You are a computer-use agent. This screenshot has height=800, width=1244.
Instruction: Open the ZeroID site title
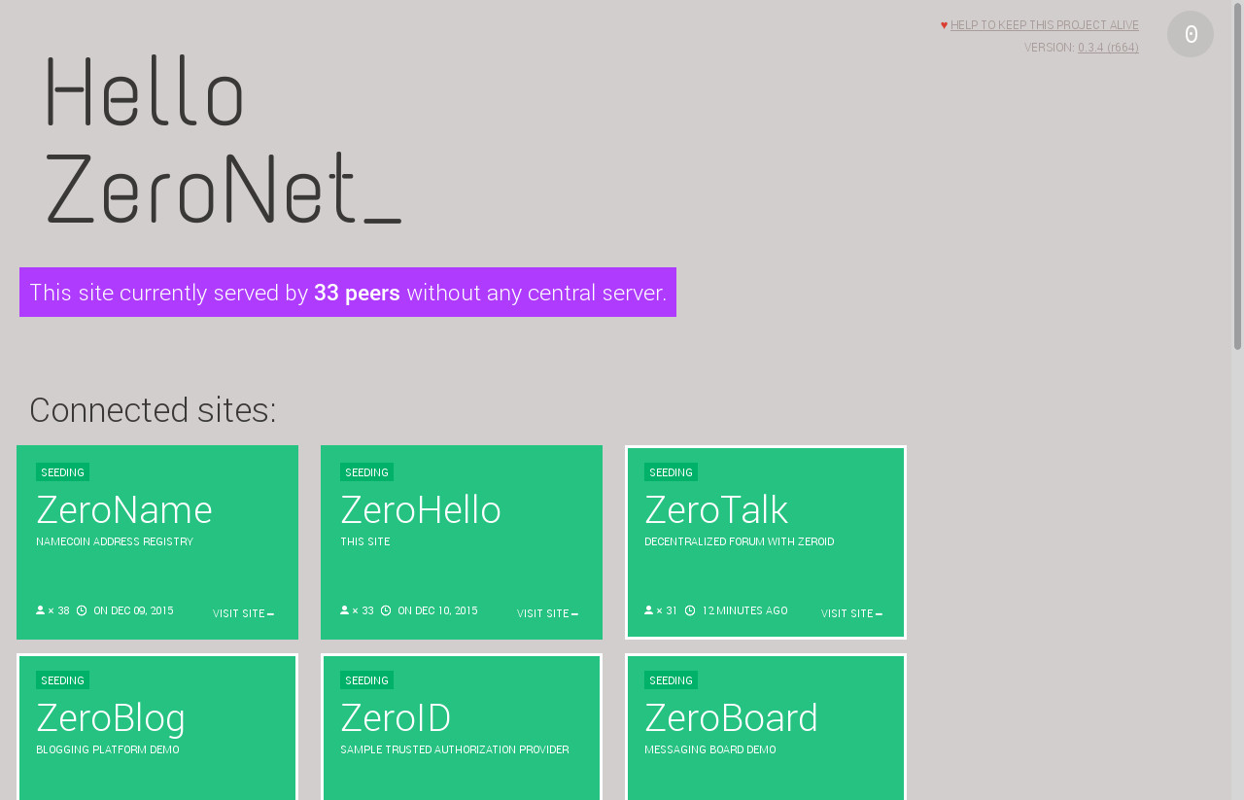[x=396, y=718]
